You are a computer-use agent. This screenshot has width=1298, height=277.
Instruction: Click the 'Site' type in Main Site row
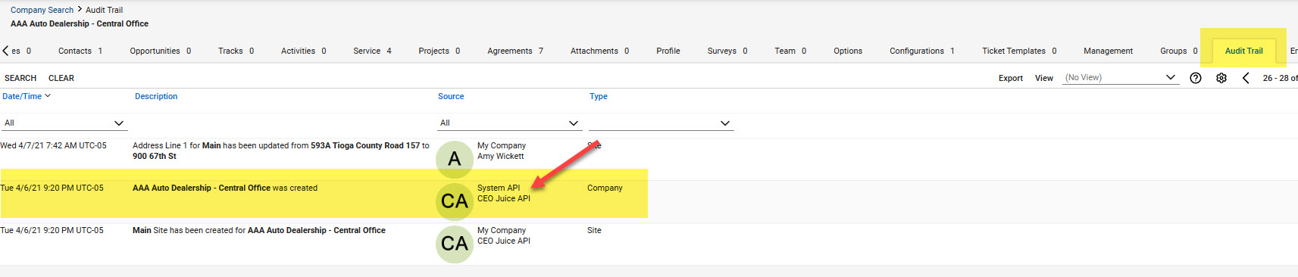tap(594, 230)
